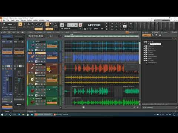The height and width of the screenshot is (133, 178).
Task: Expand the third browser folder
Action: click(144, 48)
